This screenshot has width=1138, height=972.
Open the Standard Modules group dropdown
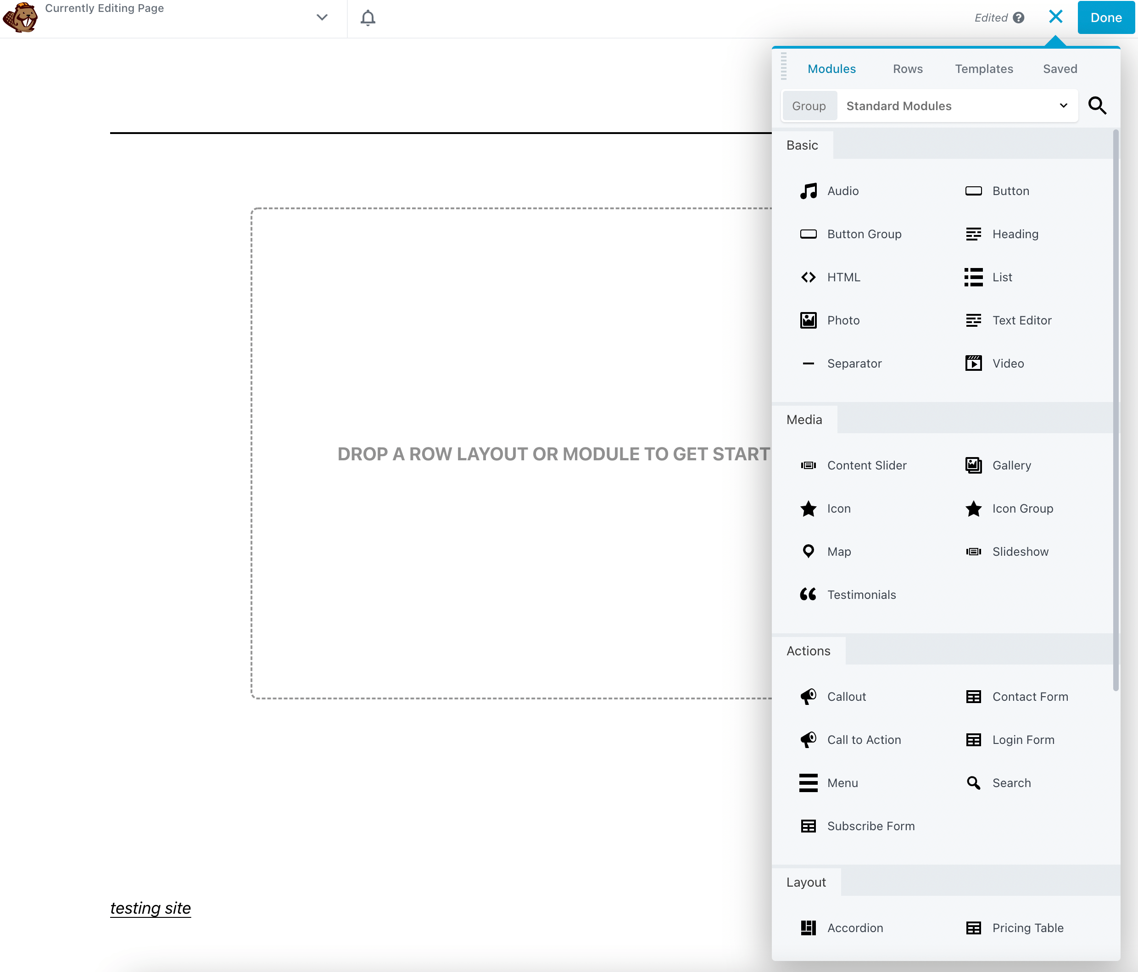point(956,106)
